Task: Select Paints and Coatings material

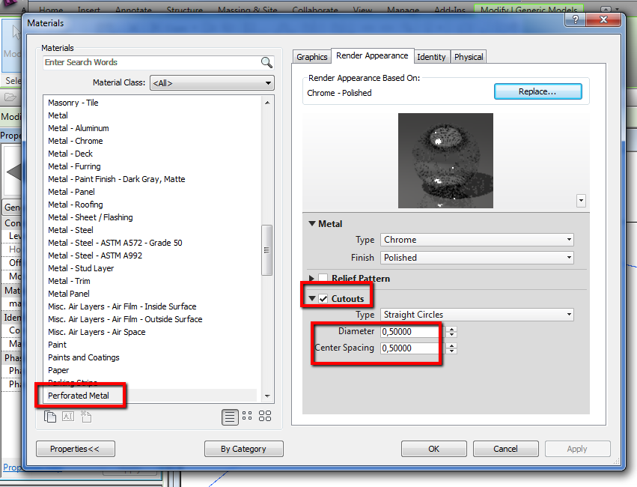Action: click(84, 357)
